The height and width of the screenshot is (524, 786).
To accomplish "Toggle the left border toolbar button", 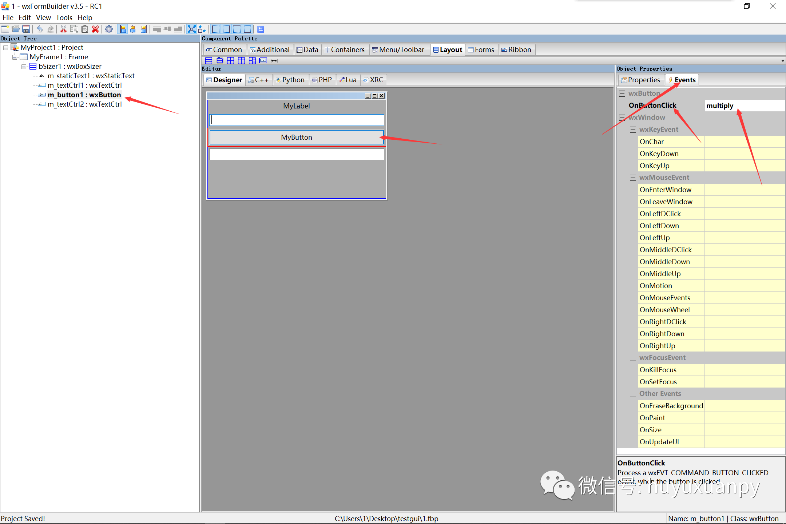I will [x=216, y=29].
